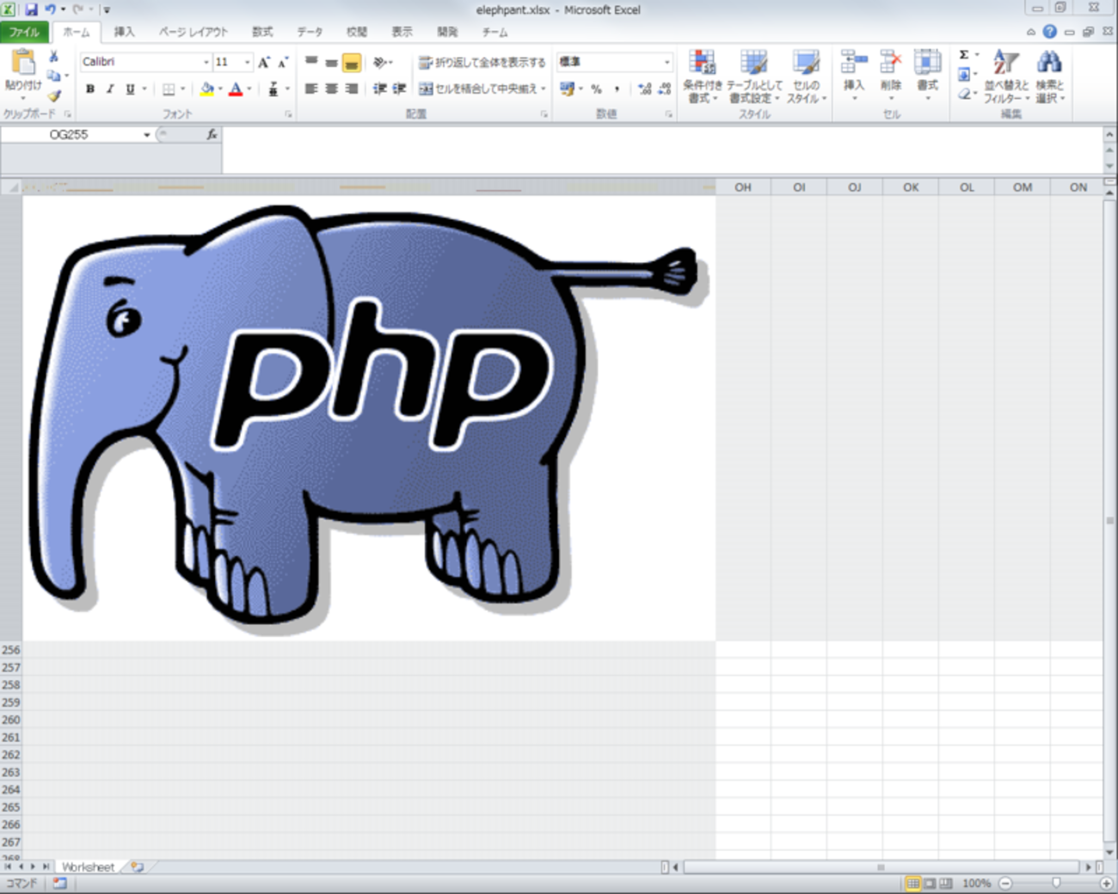Open the Calibri font name dropdown
Image resolution: width=1118 pixels, height=894 pixels.
point(206,62)
